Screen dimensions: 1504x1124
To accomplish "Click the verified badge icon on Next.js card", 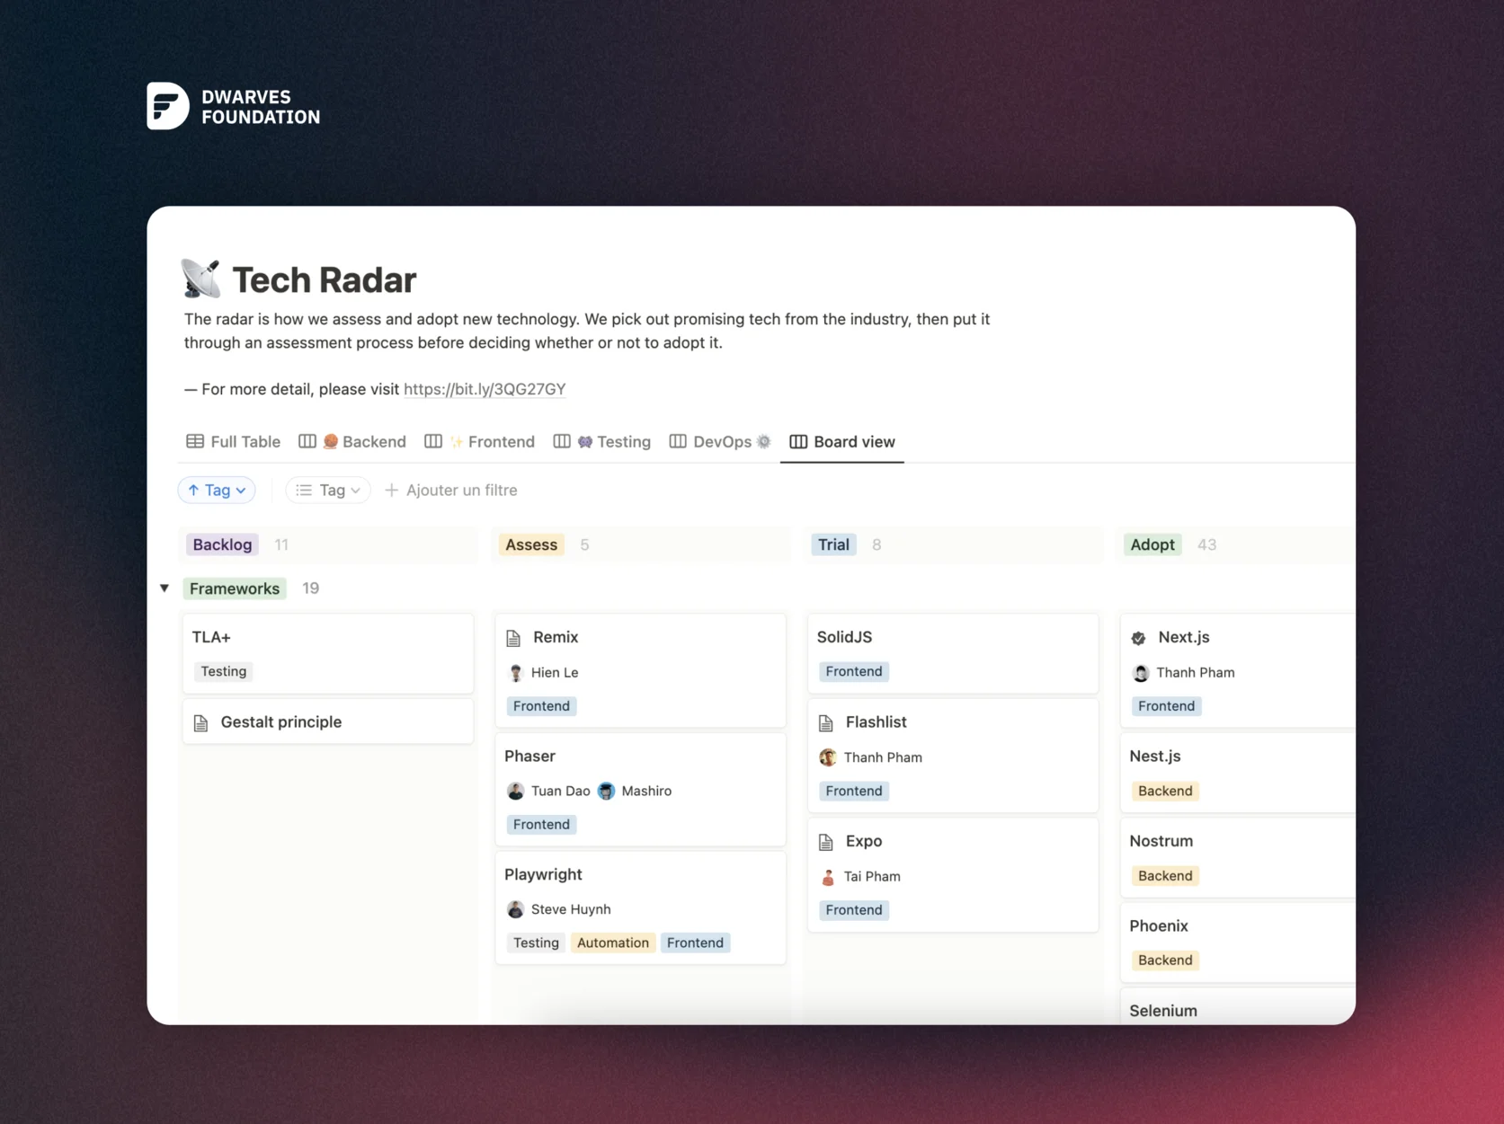I will pos(1139,638).
